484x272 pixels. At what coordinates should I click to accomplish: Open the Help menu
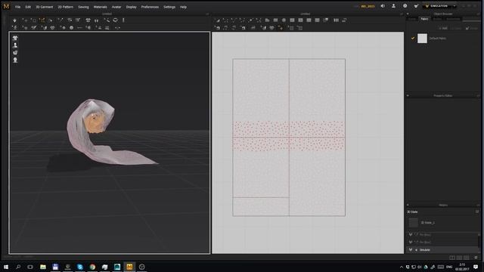click(183, 7)
